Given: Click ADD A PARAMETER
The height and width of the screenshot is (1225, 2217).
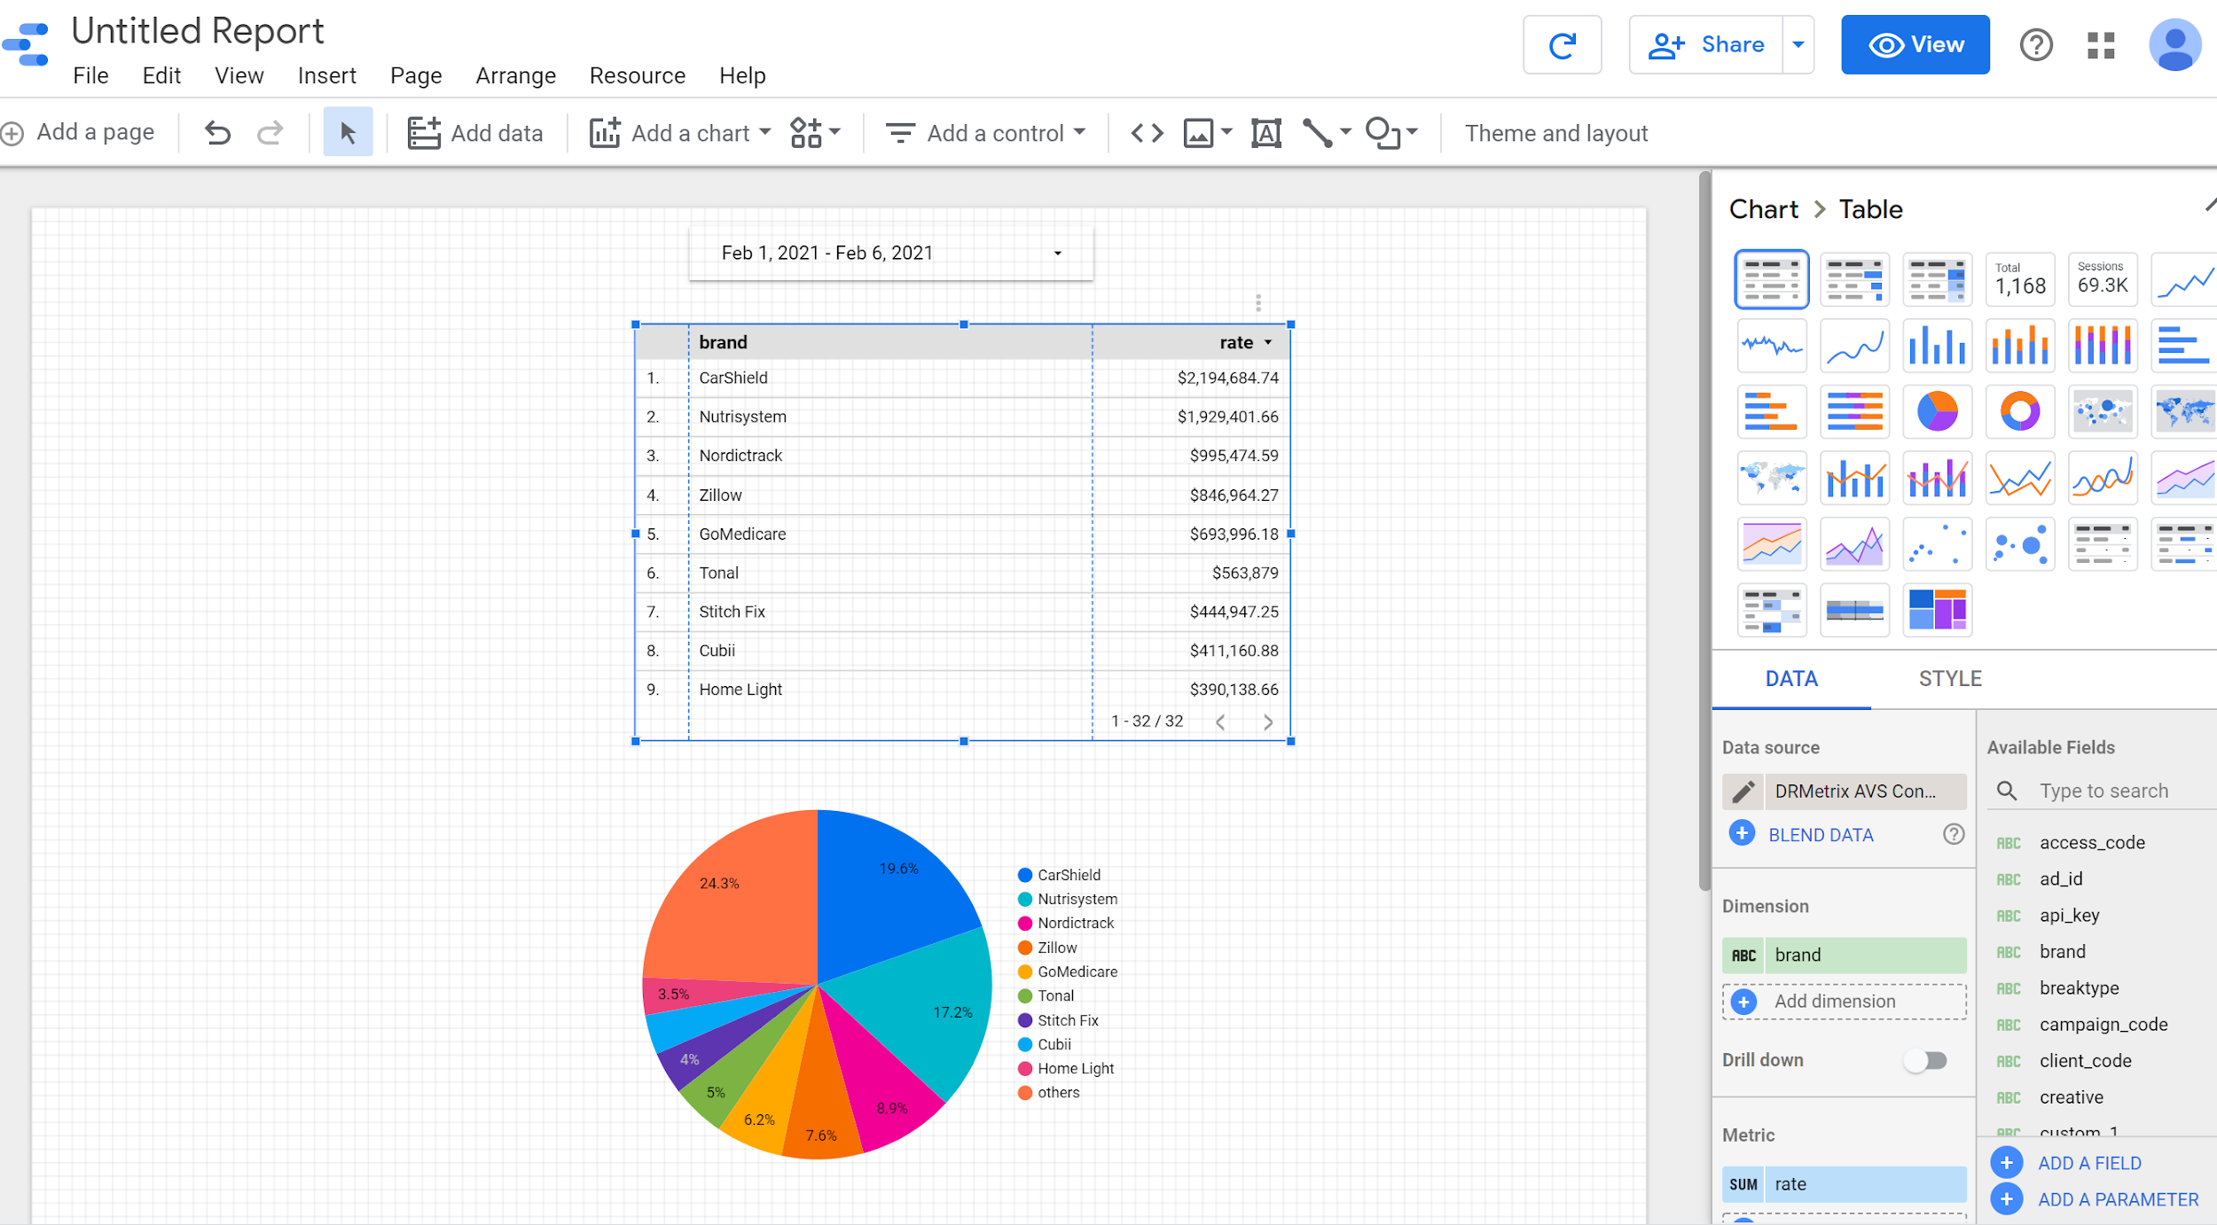Looking at the screenshot, I should coord(2117,1199).
